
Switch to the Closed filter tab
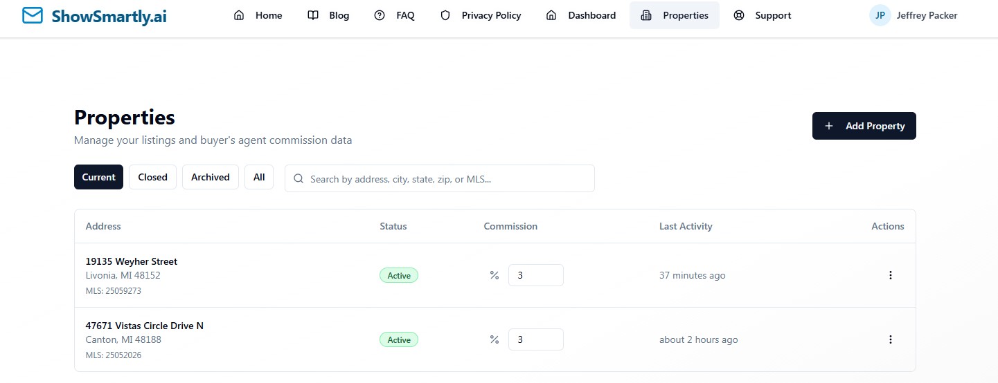(x=152, y=177)
